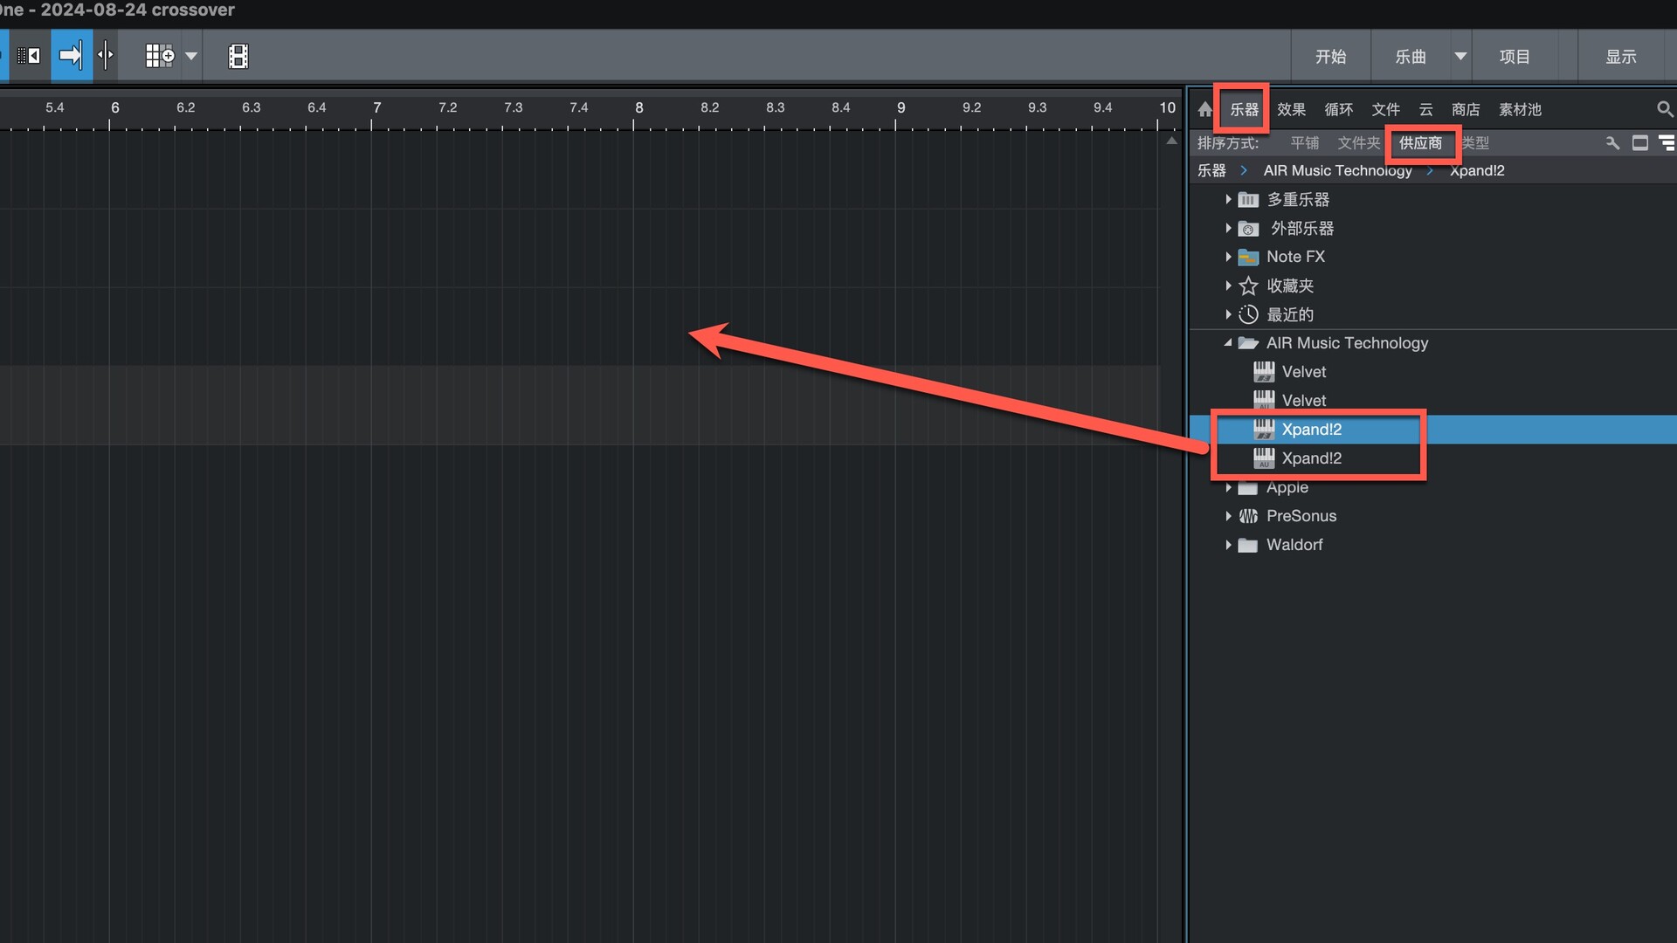
Task: Sort browser by 文件夹
Action: point(1358,142)
